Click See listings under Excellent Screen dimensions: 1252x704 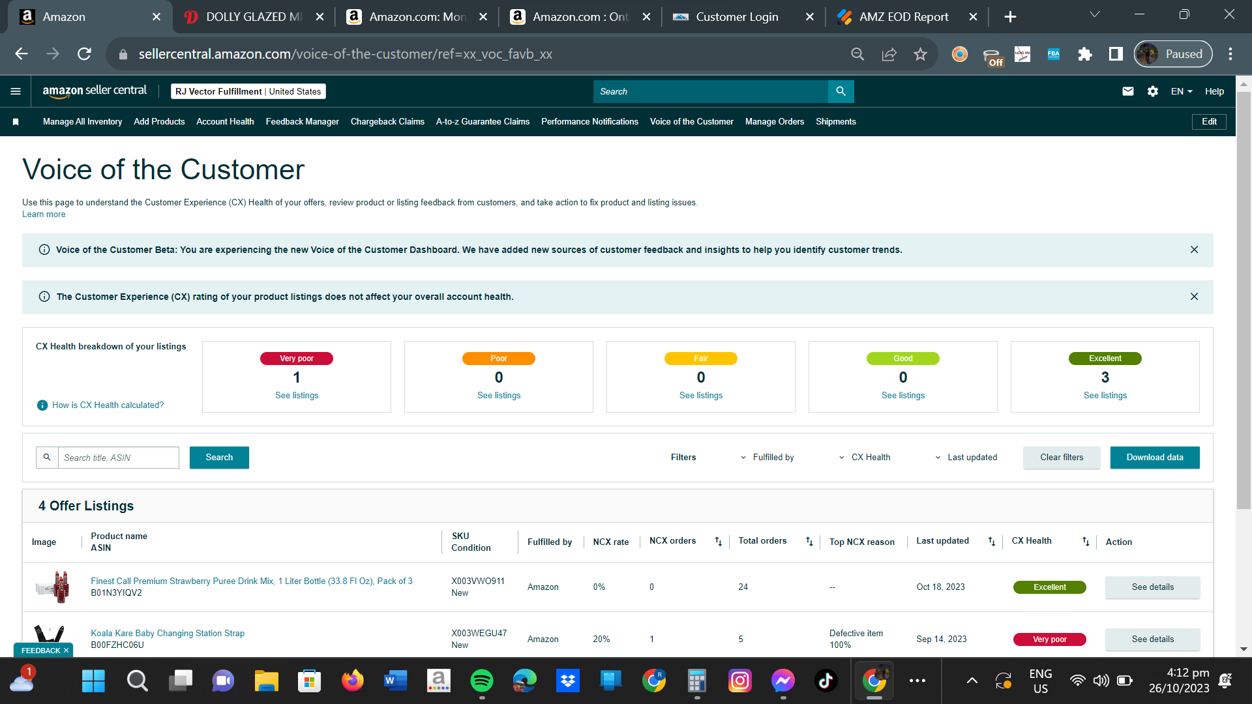[x=1105, y=396]
